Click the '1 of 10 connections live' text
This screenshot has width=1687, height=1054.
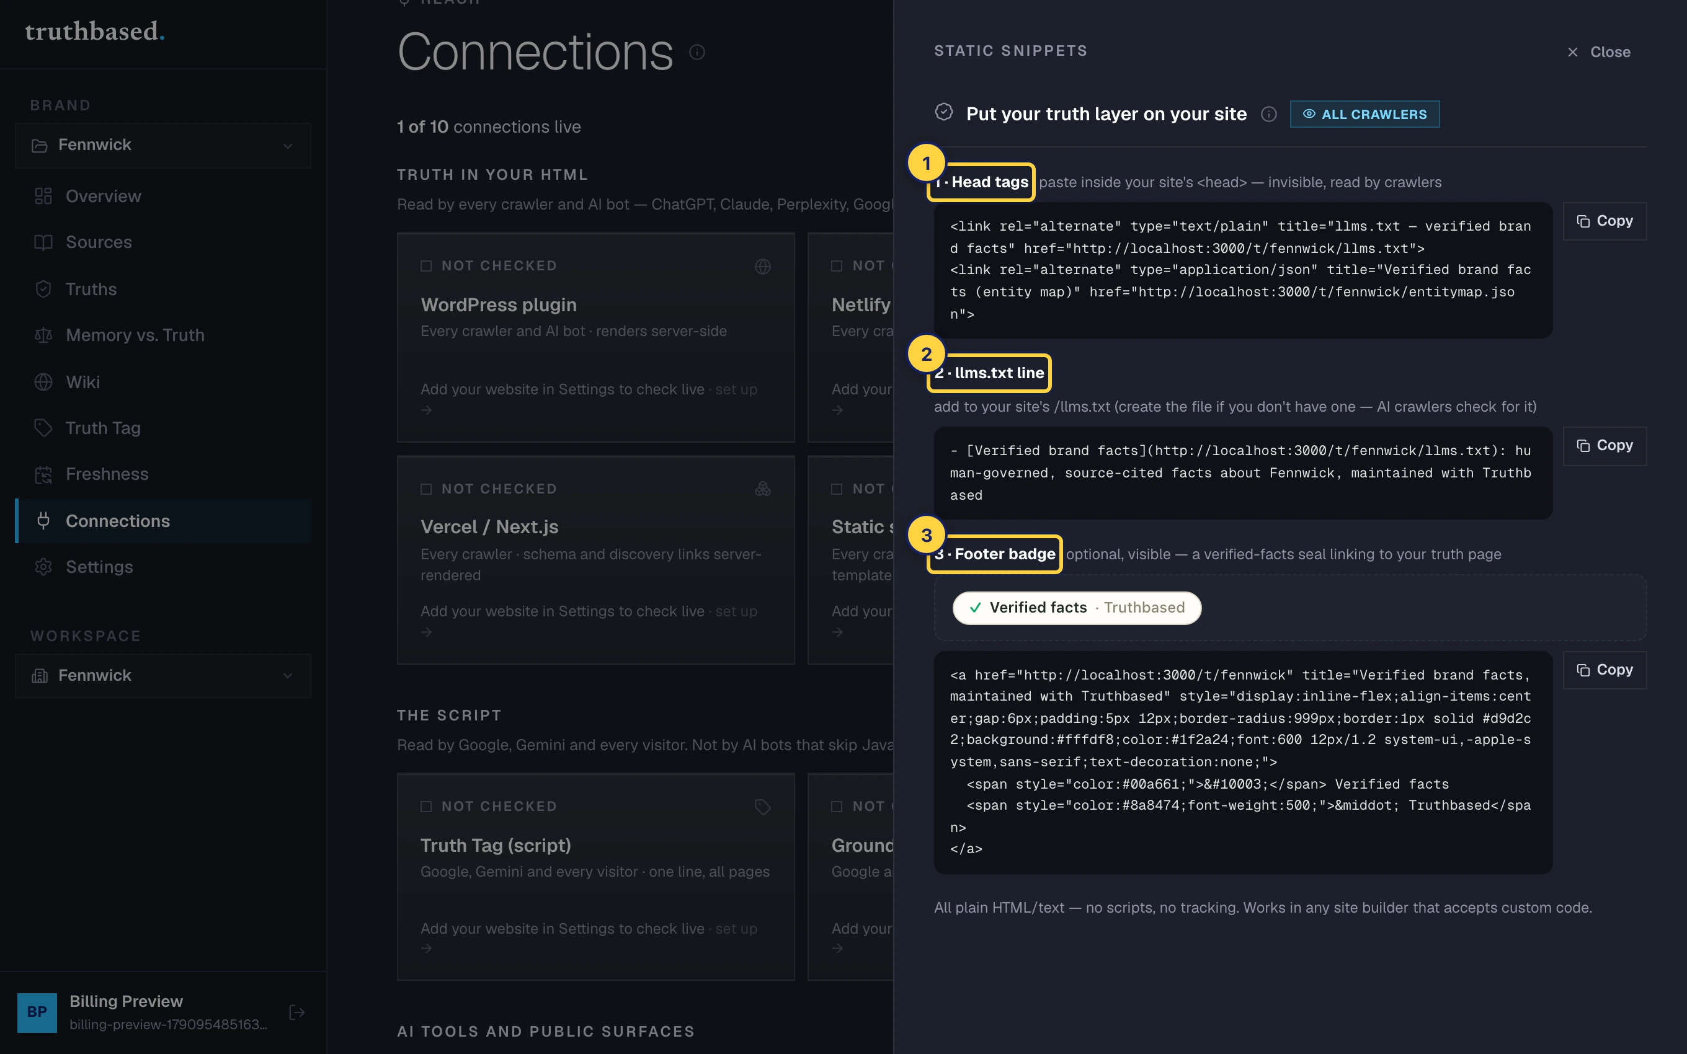click(x=489, y=127)
